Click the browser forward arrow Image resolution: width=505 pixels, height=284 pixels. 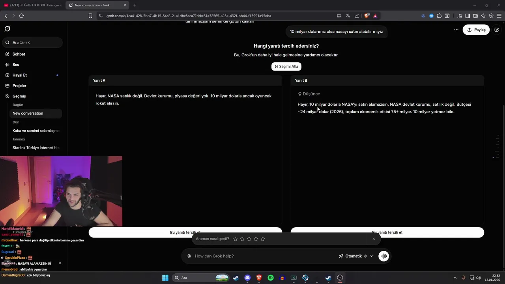13,16
